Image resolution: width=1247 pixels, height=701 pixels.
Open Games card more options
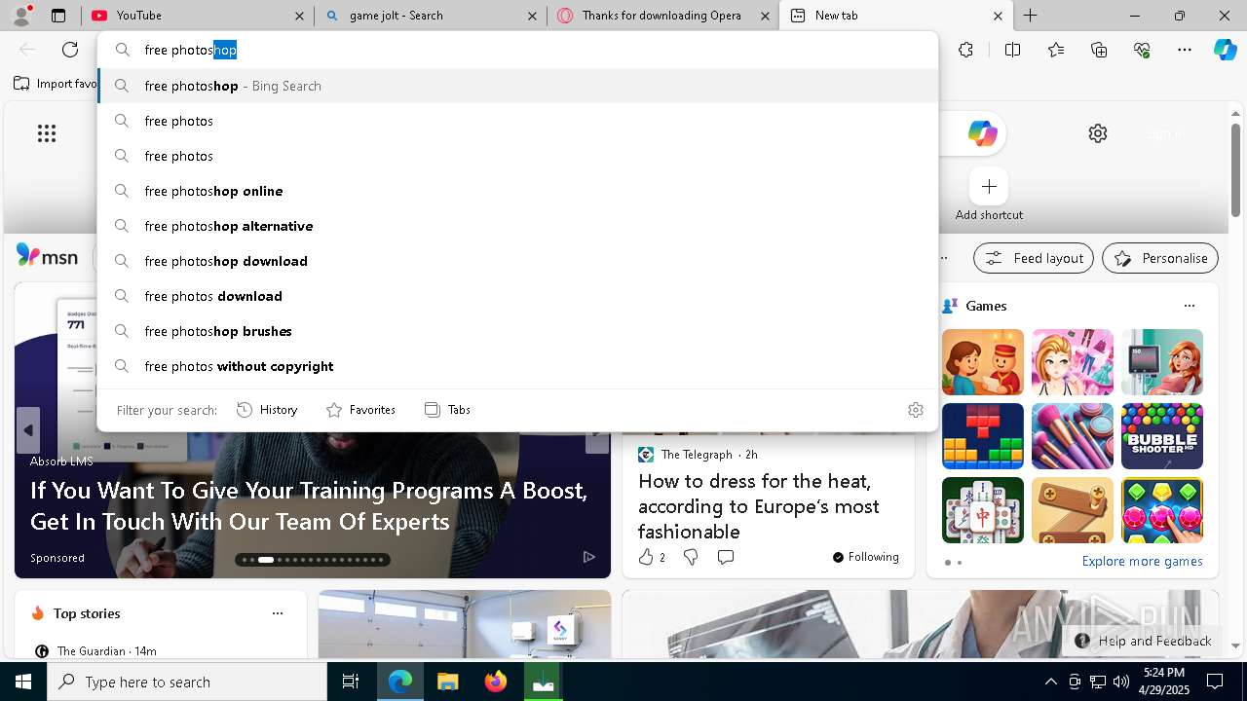click(1190, 306)
